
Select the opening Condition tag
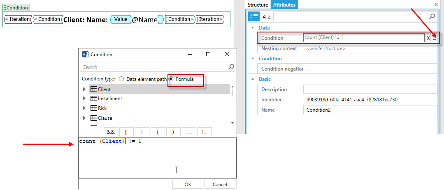coord(48,19)
